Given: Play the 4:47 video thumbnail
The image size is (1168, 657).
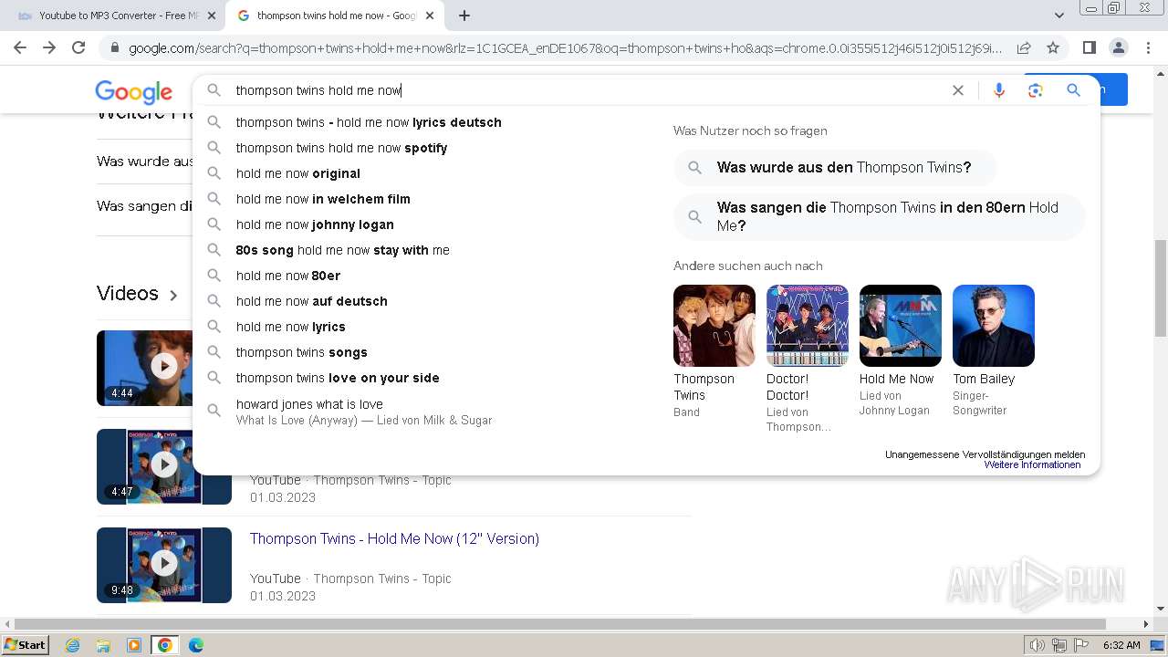Looking at the screenshot, I should click(x=164, y=465).
